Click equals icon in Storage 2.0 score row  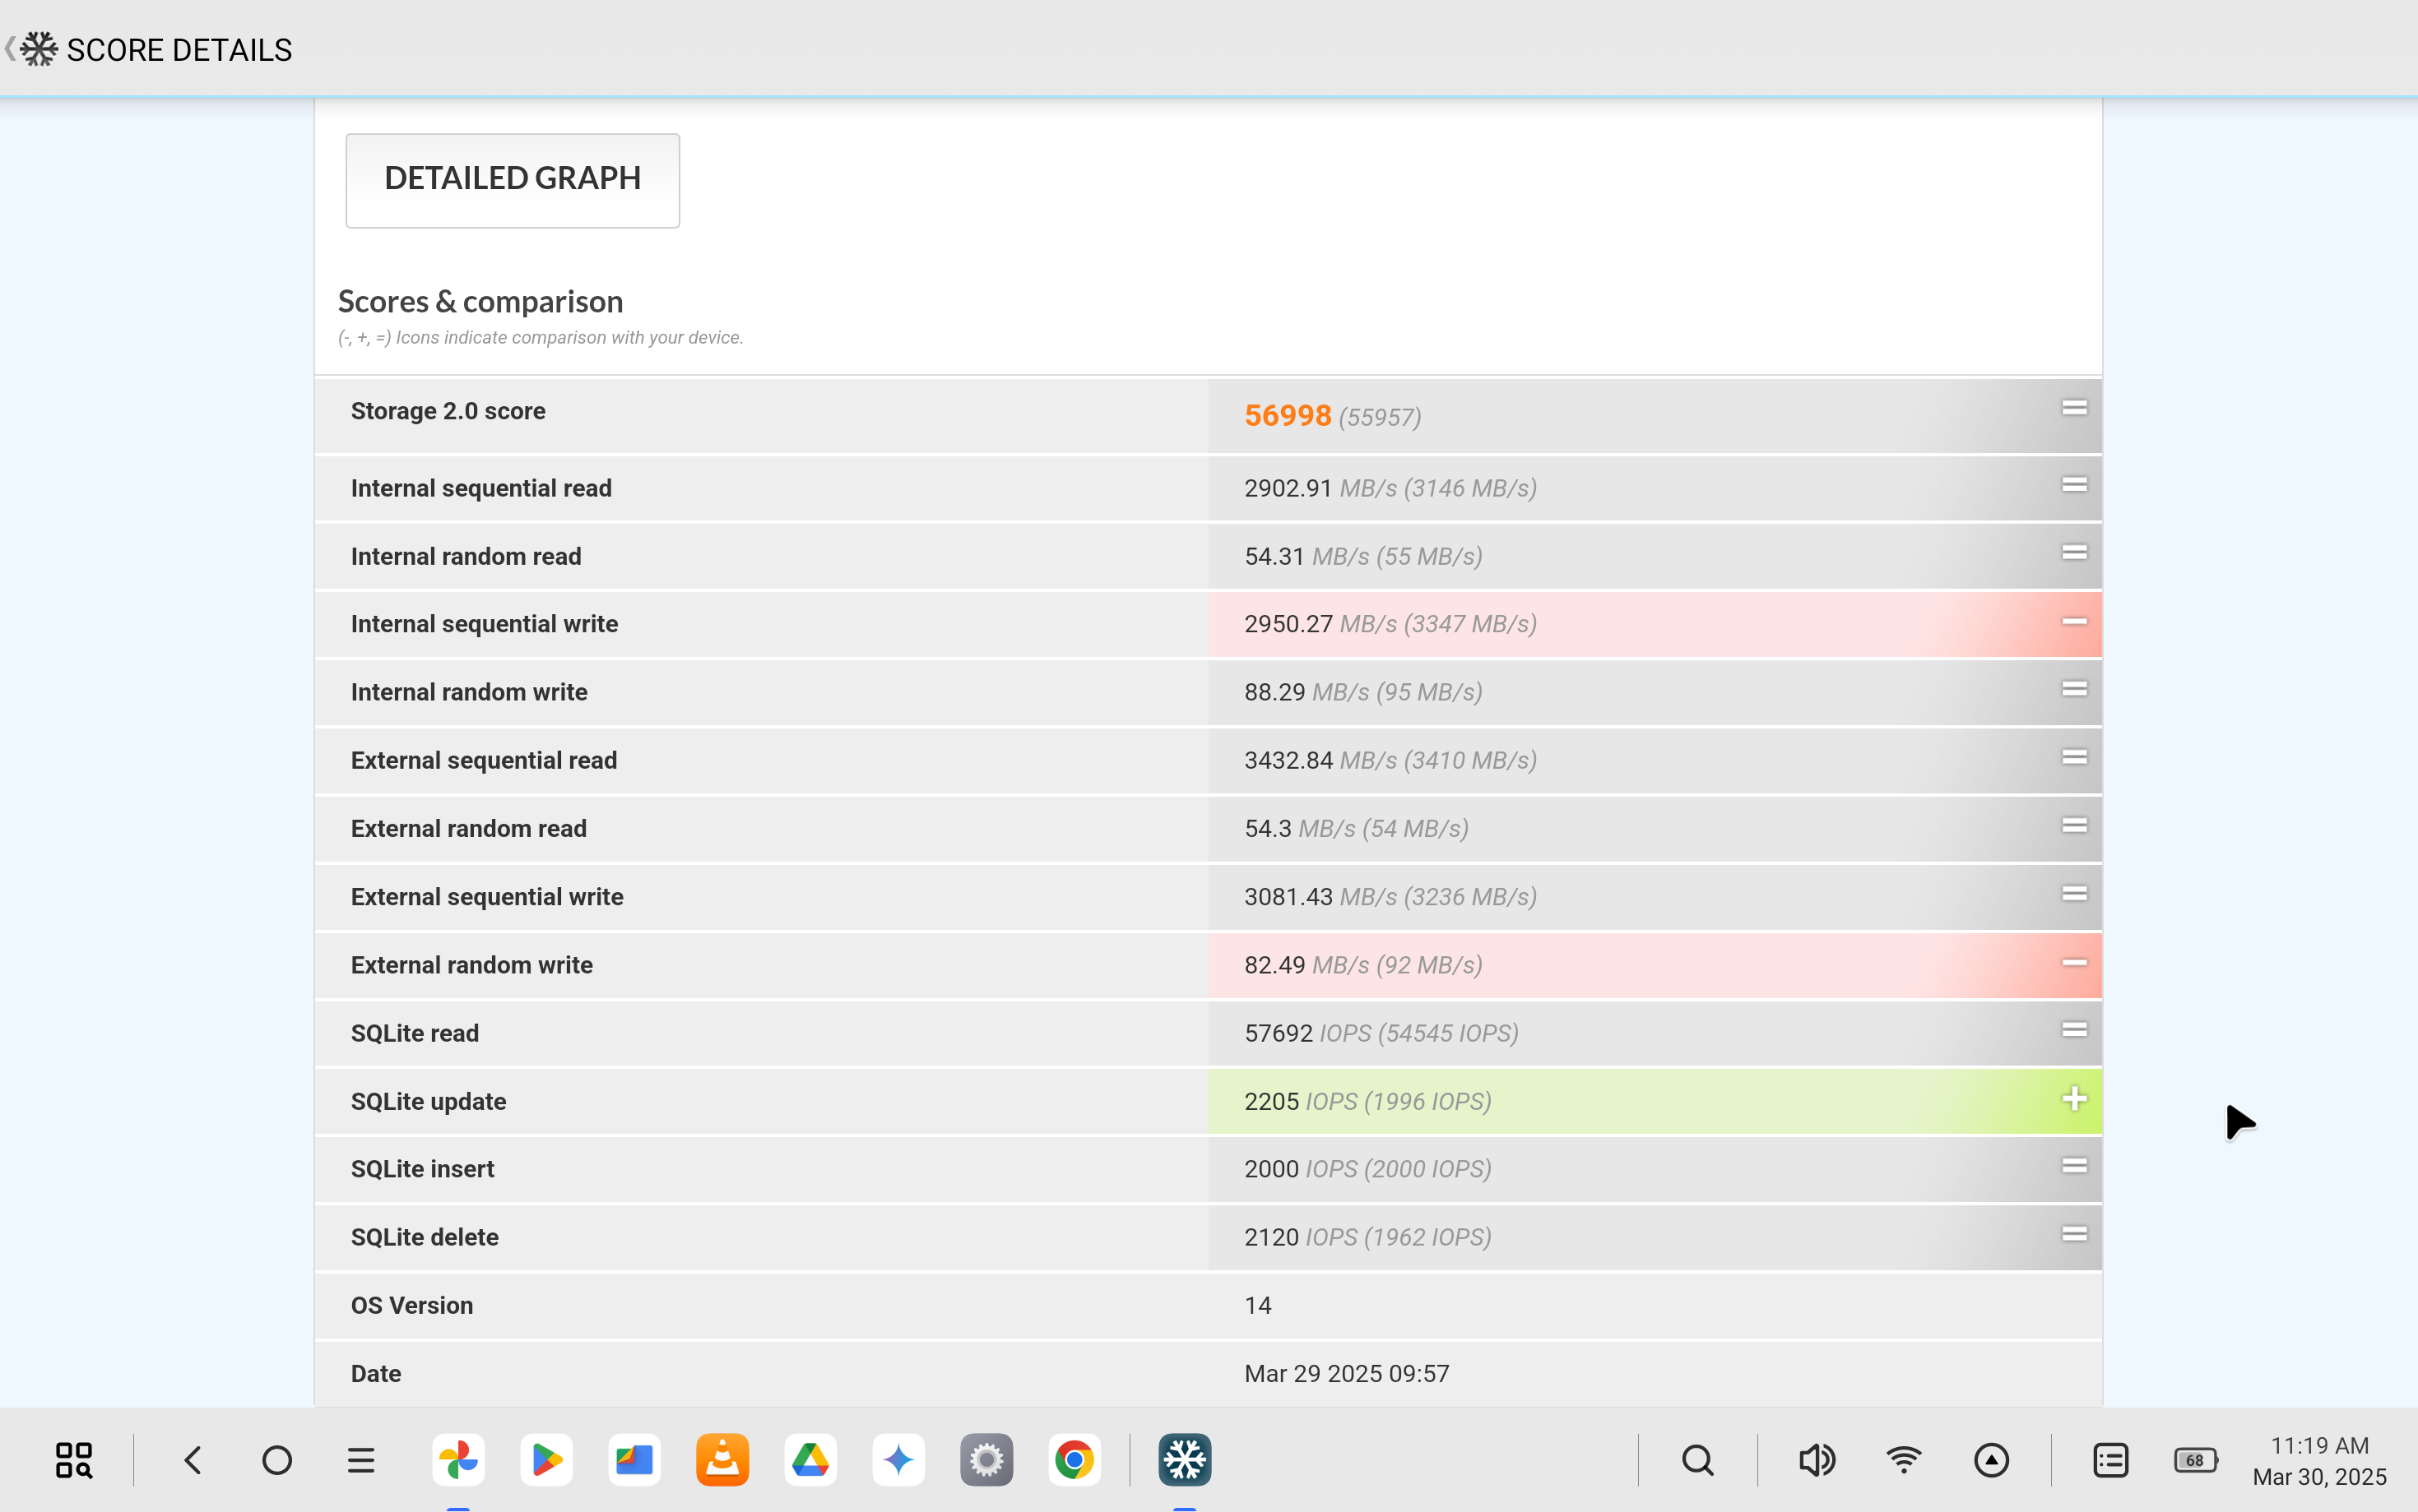tap(2074, 407)
